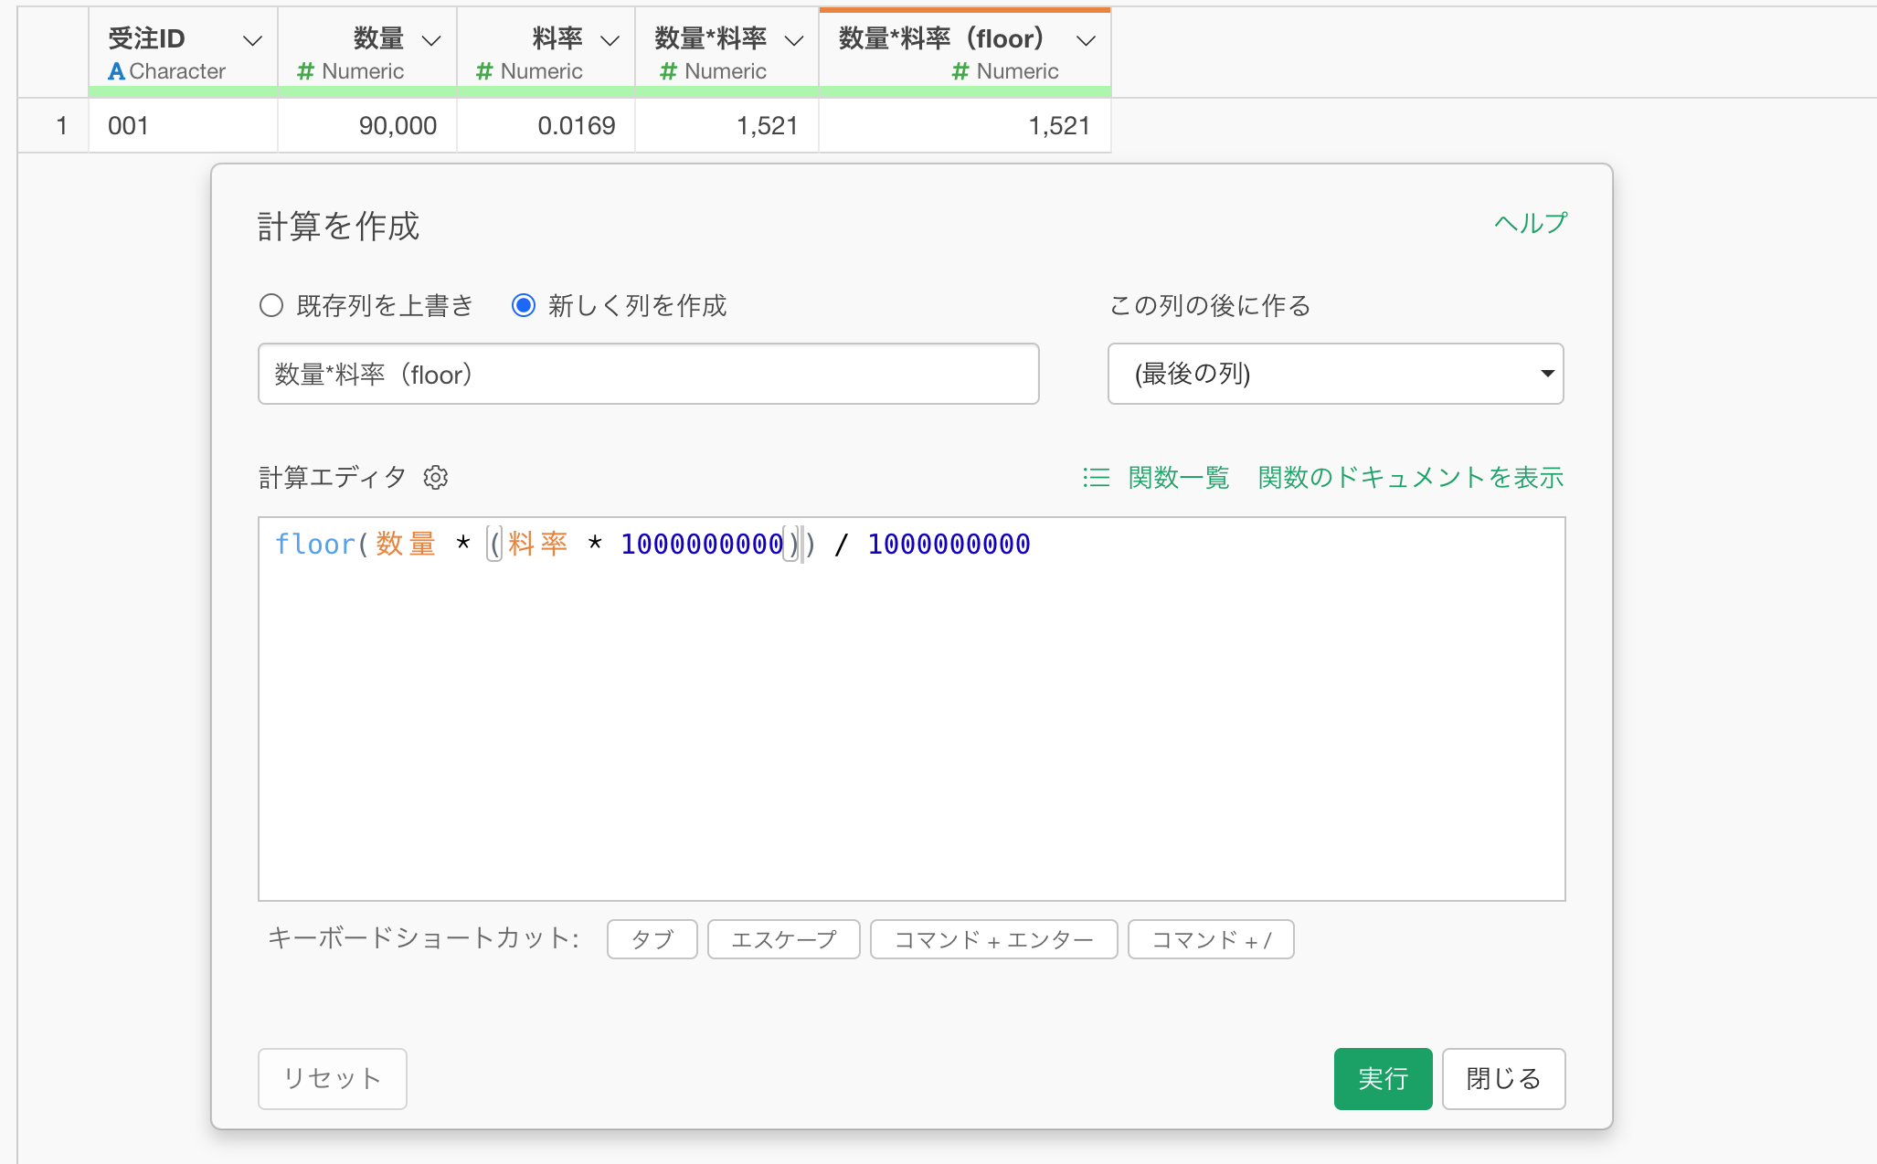The height and width of the screenshot is (1164, 1877).
Task: Click the 数量*料率 Numeric type icon
Action: pyautogui.click(x=668, y=71)
